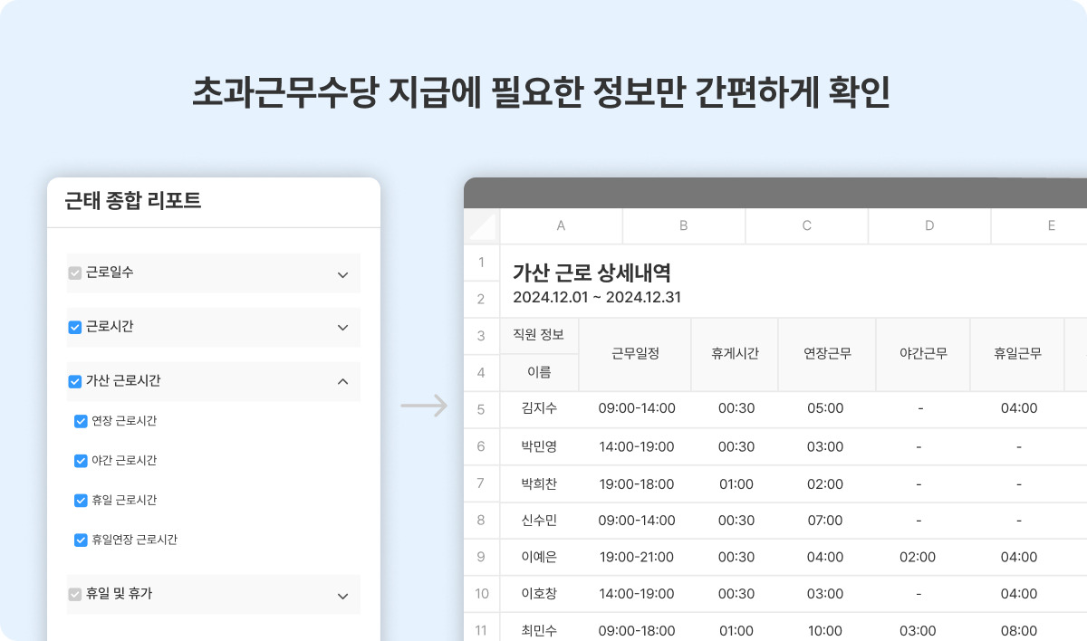Toggle the 근로일수 checkbox
1087x641 pixels.
[x=75, y=273]
